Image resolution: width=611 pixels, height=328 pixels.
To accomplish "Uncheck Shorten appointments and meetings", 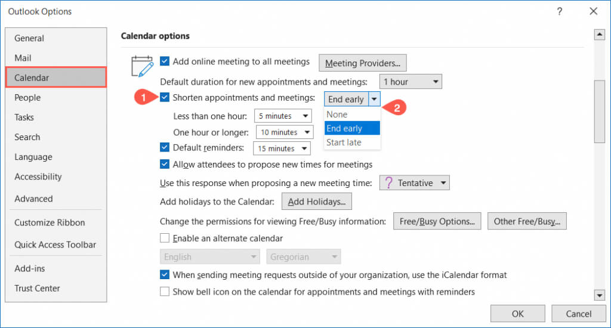I will (165, 98).
